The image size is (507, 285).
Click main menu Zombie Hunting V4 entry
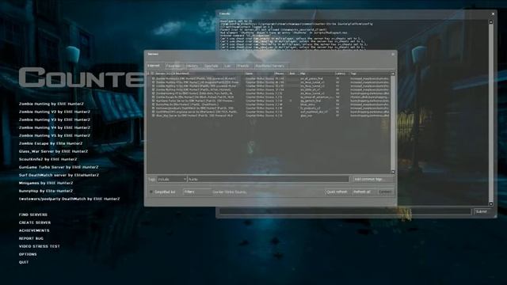pyautogui.click(x=55, y=127)
